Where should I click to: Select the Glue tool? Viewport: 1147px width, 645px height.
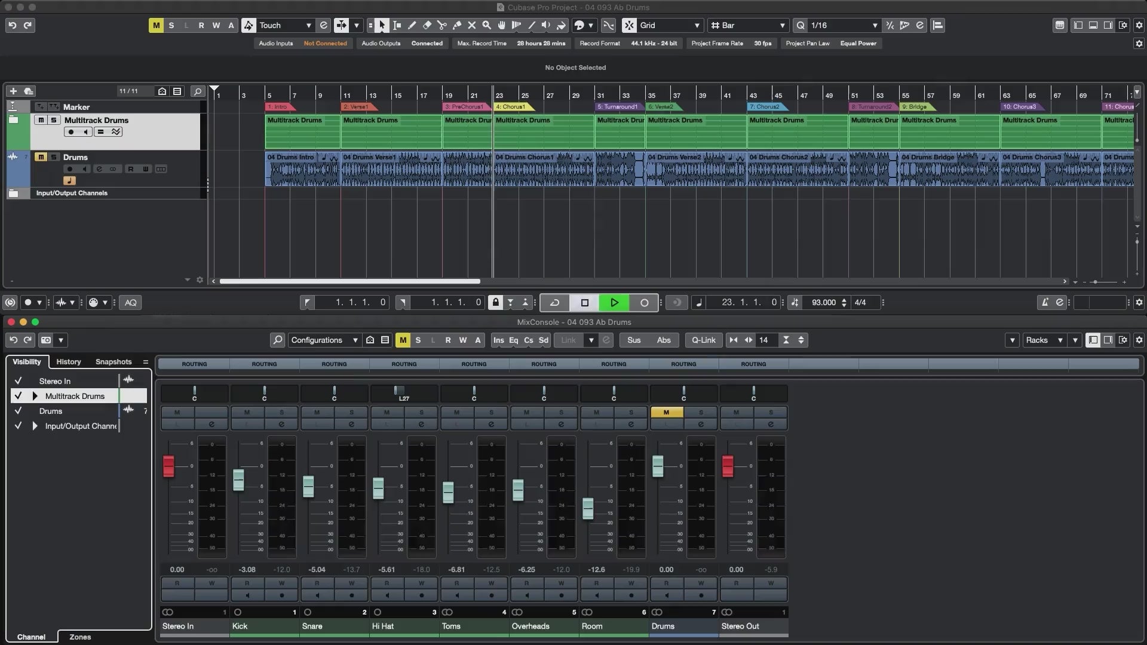pos(456,25)
